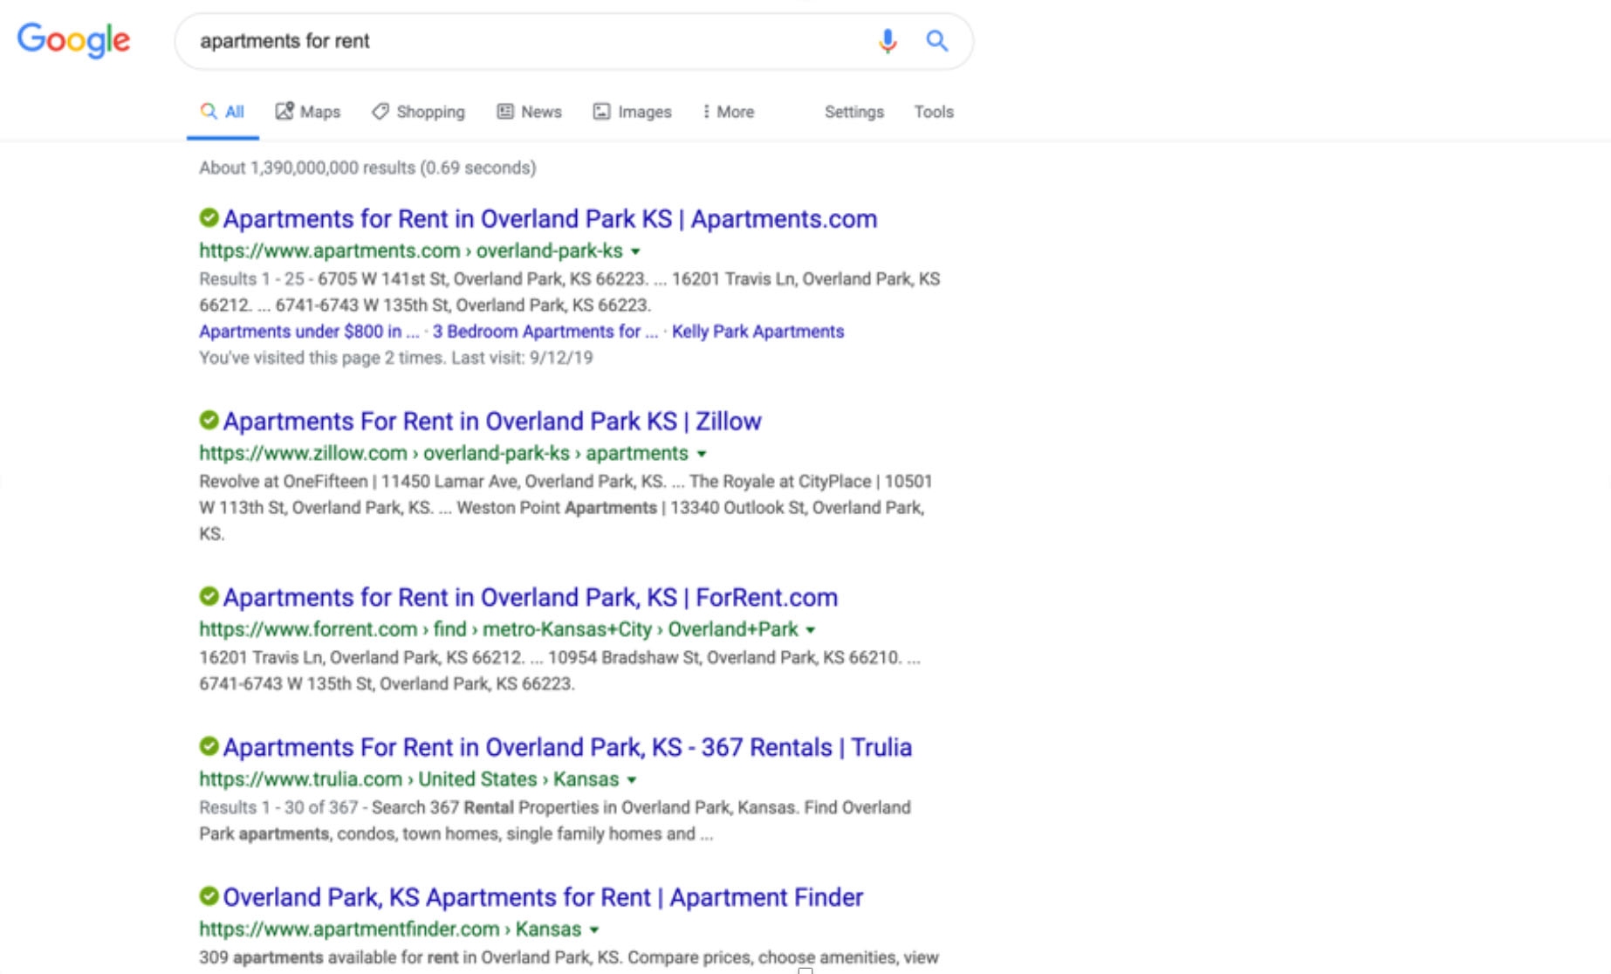Switch to the News tab
The width and height of the screenshot is (1611, 974).
tap(530, 112)
